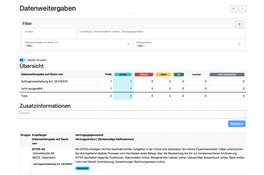This screenshot has width=264, height=175.
Task: Select the red kritisch status badge
Action: click(144, 75)
